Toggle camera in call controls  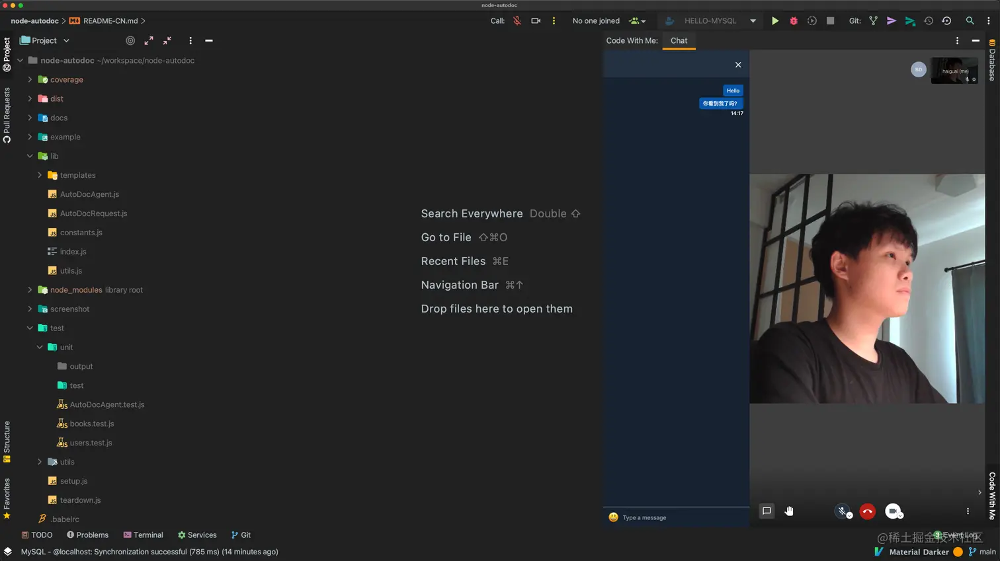[x=893, y=511]
